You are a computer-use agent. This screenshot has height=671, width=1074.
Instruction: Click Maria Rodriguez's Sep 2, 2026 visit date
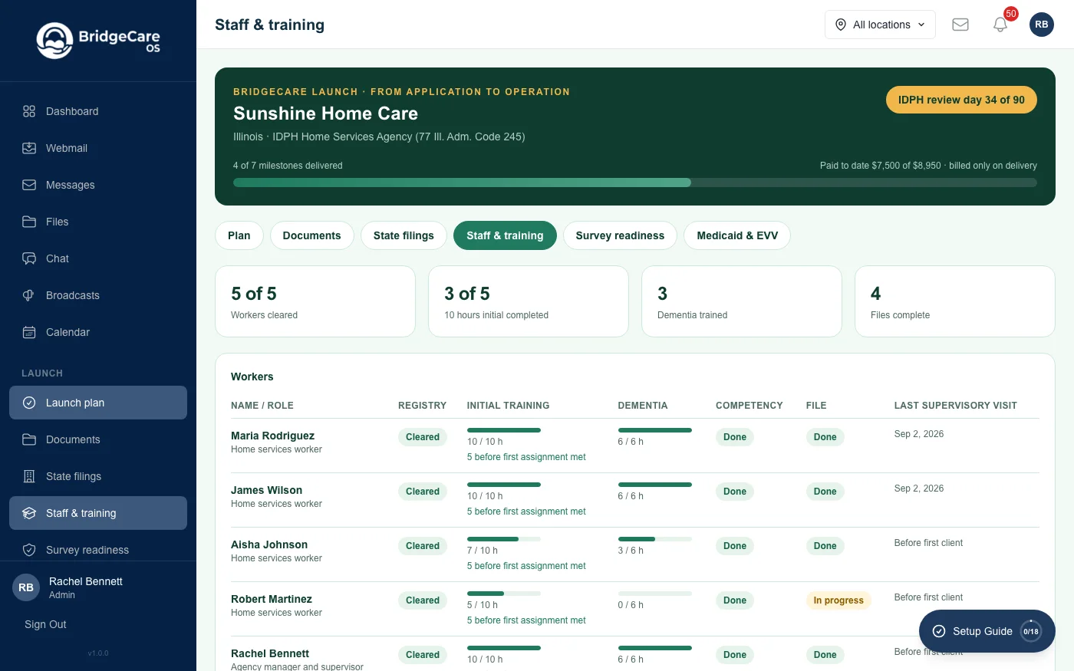(919, 434)
